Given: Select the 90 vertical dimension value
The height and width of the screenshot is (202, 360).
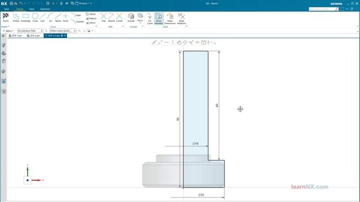Looking at the screenshot, I should click(178, 119).
